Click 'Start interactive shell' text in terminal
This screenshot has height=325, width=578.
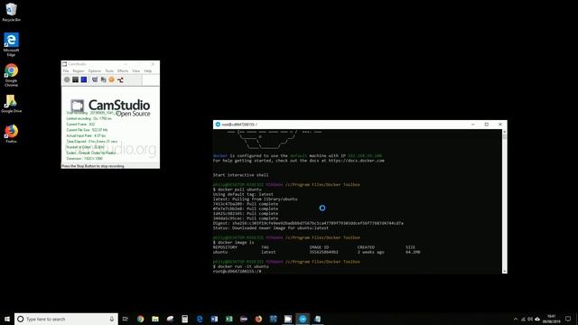[x=240, y=175]
